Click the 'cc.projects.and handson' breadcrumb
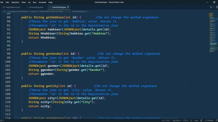 (x=18, y=12)
